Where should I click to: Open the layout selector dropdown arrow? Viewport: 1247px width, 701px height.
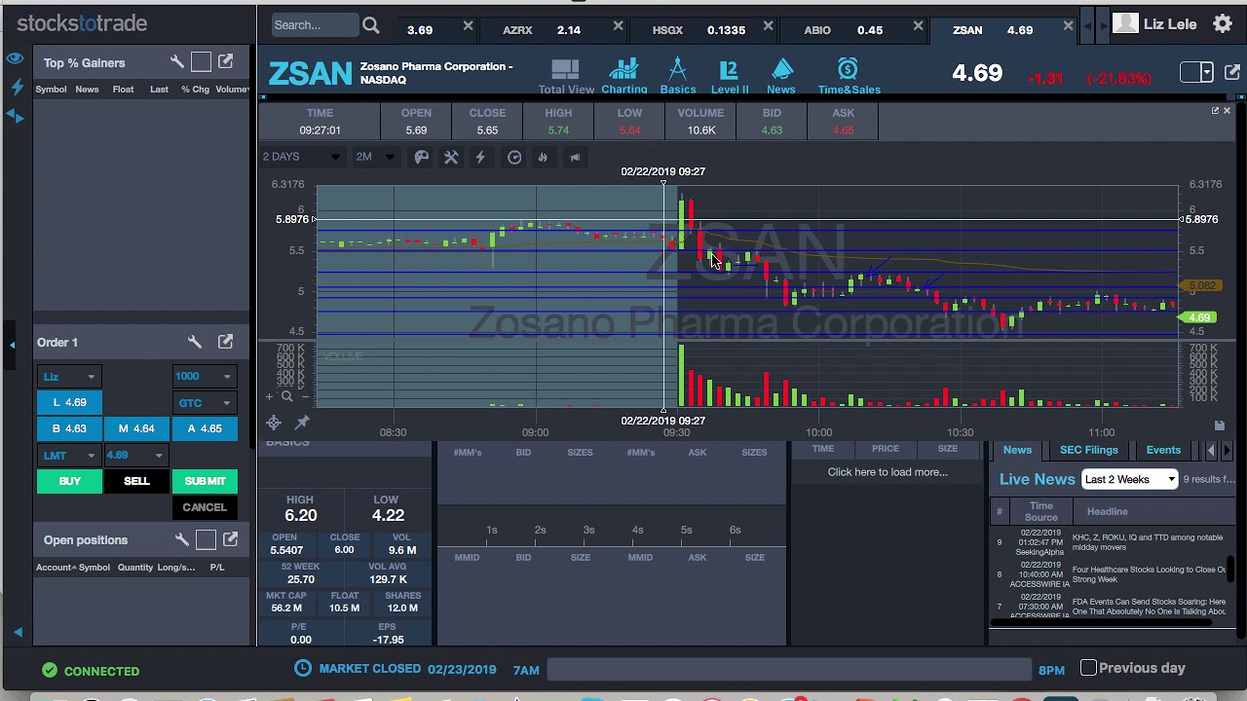(x=1207, y=73)
